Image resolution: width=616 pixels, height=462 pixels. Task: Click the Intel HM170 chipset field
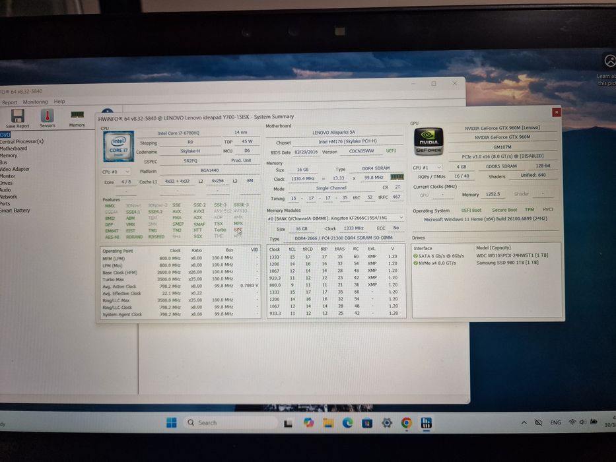click(348, 141)
